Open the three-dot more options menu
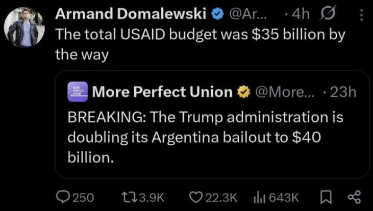Image resolution: width=373 pixels, height=211 pixels. (x=361, y=16)
